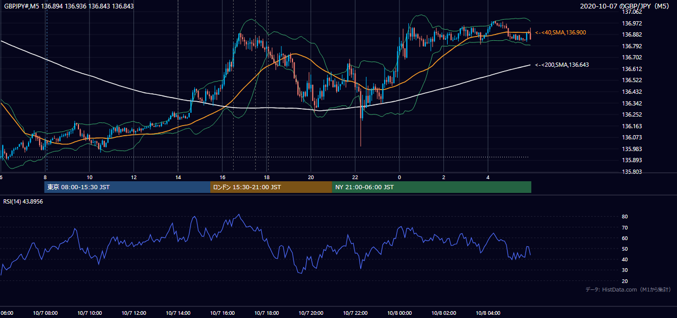
Task: Click the bottom time label 10/7 12:00
Action: [133, 313]
